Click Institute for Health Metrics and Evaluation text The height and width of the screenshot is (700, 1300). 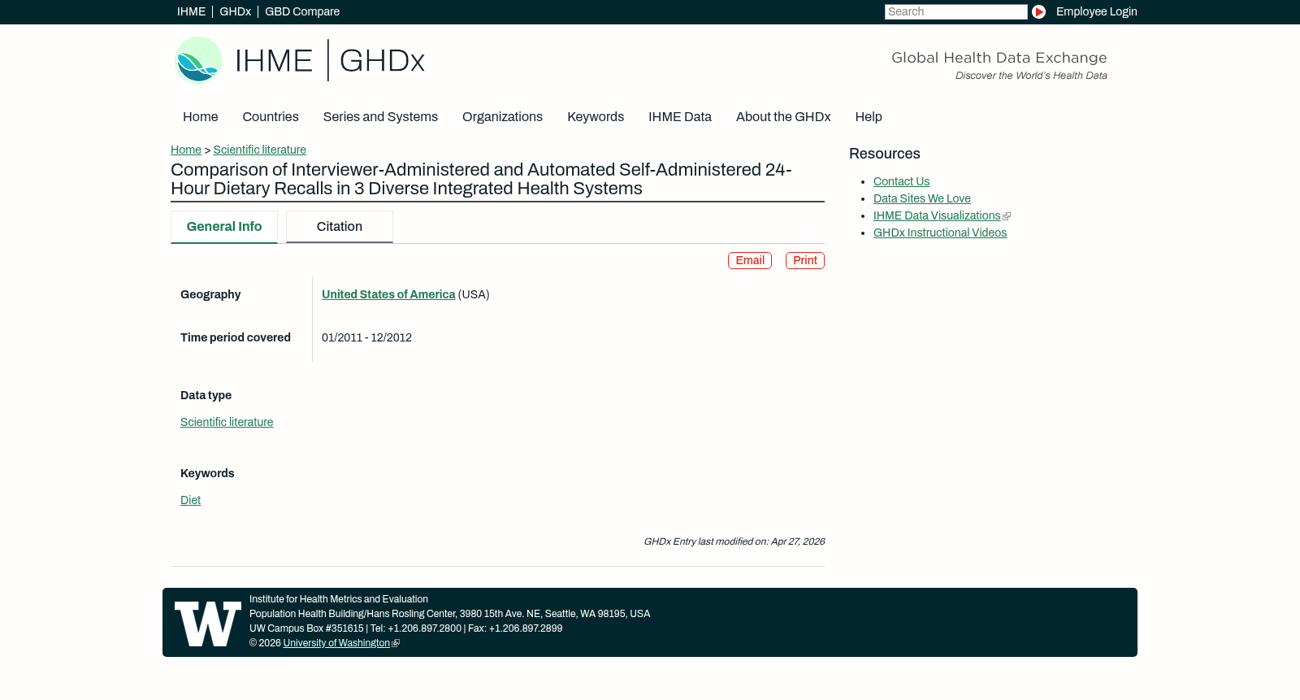(339, 599)
